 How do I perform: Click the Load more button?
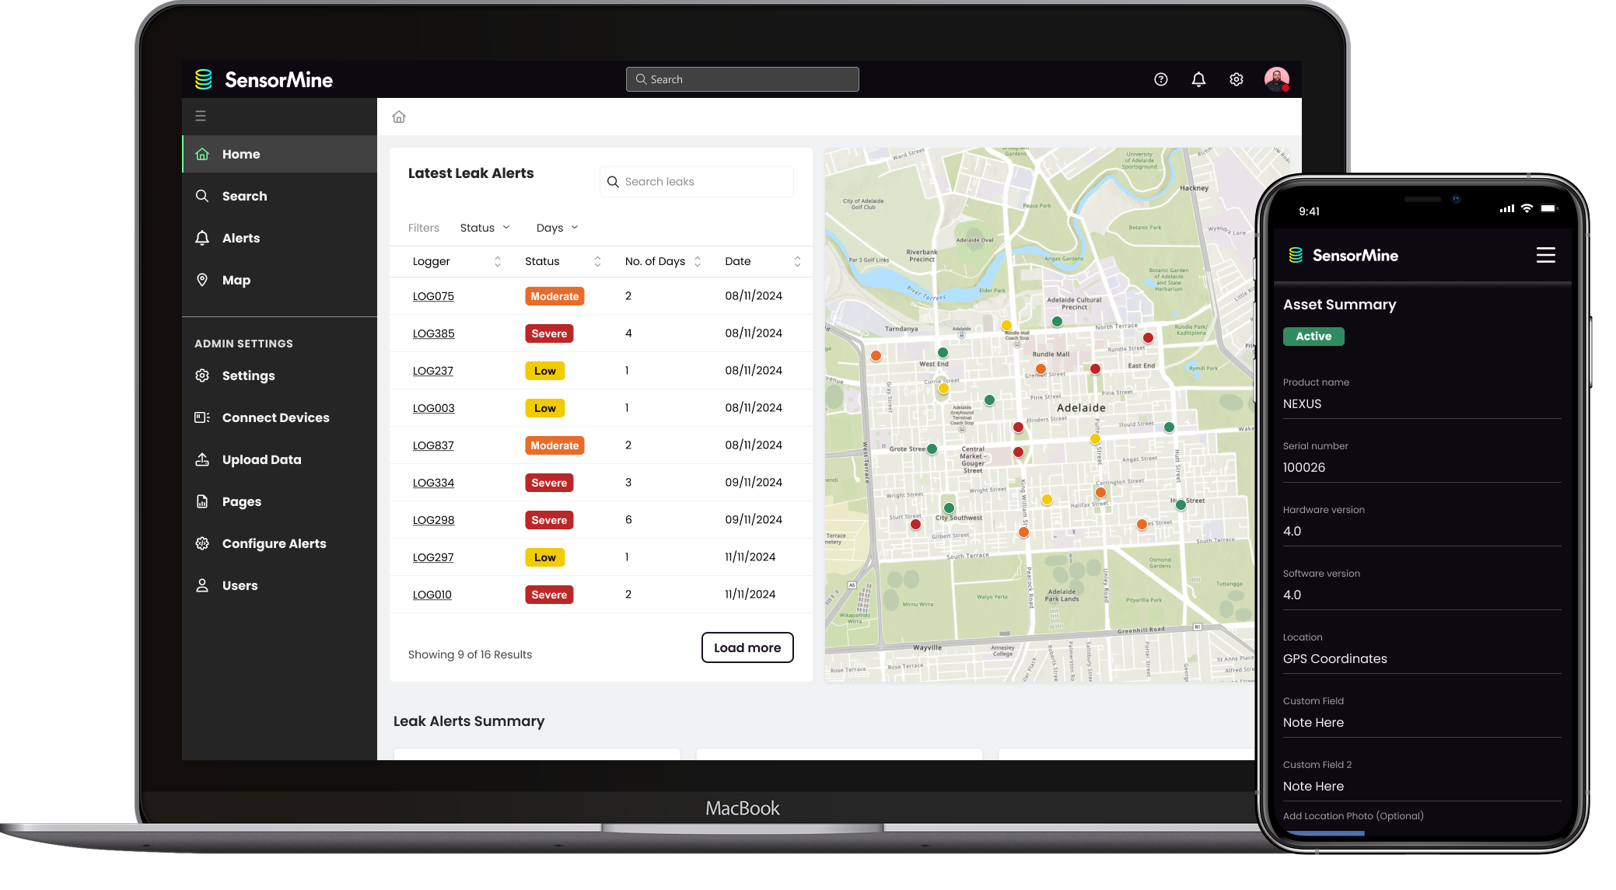point(747,647)
